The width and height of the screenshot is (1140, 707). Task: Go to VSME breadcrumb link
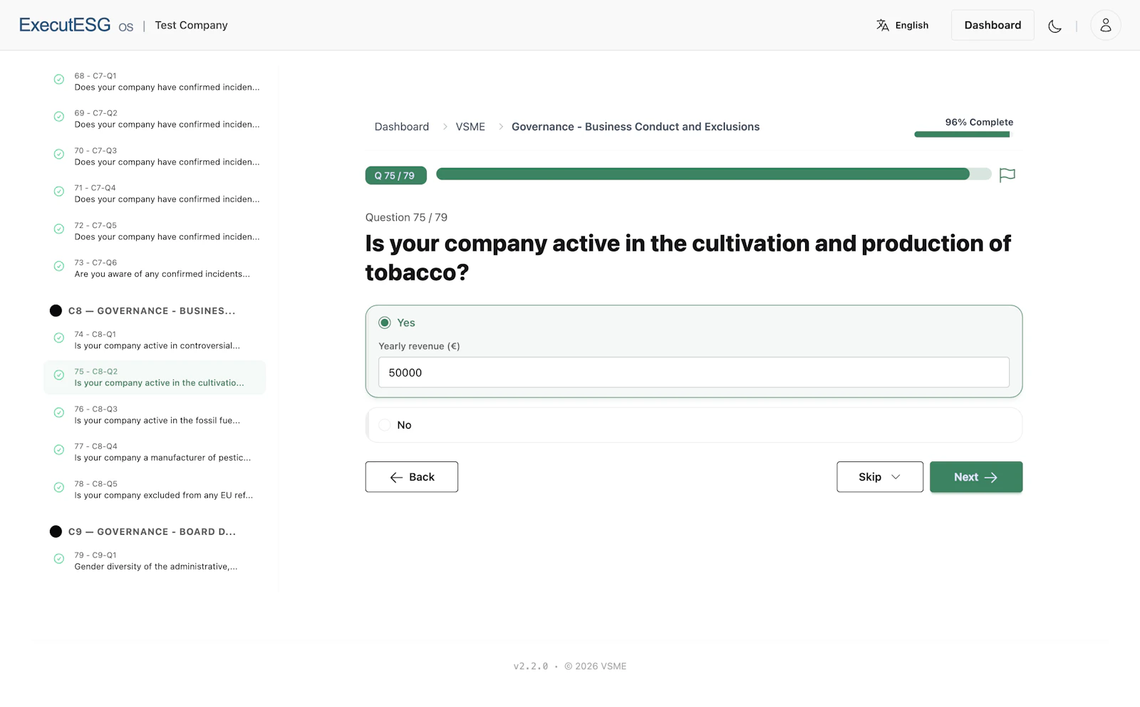pos(470,127)
